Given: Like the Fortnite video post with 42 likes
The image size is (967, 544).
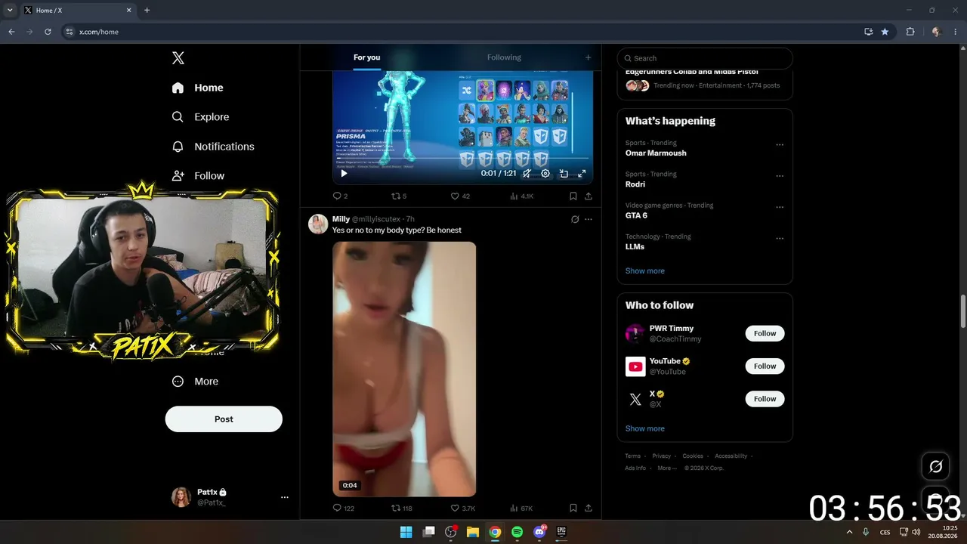Looking at the screenshot, I should coord(460,196).
